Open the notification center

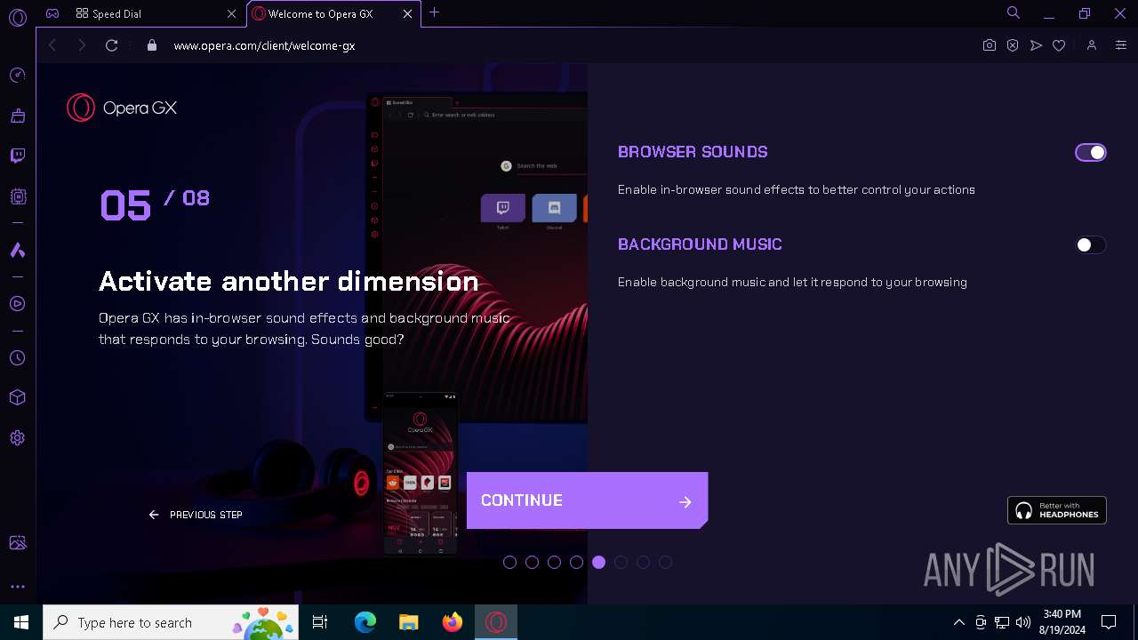pos(1109,622)
